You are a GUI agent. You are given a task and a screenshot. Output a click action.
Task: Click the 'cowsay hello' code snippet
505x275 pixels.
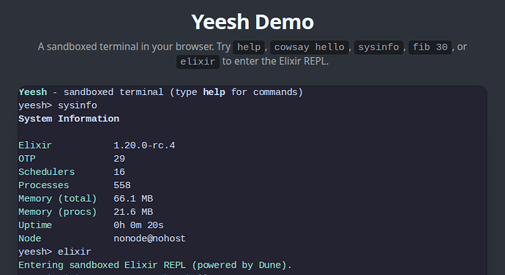click(x=309, y=47)
